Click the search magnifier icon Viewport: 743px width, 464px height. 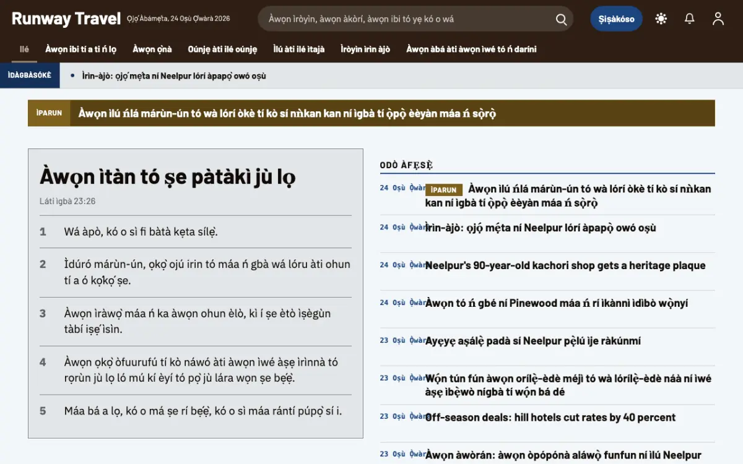[561, 19]
